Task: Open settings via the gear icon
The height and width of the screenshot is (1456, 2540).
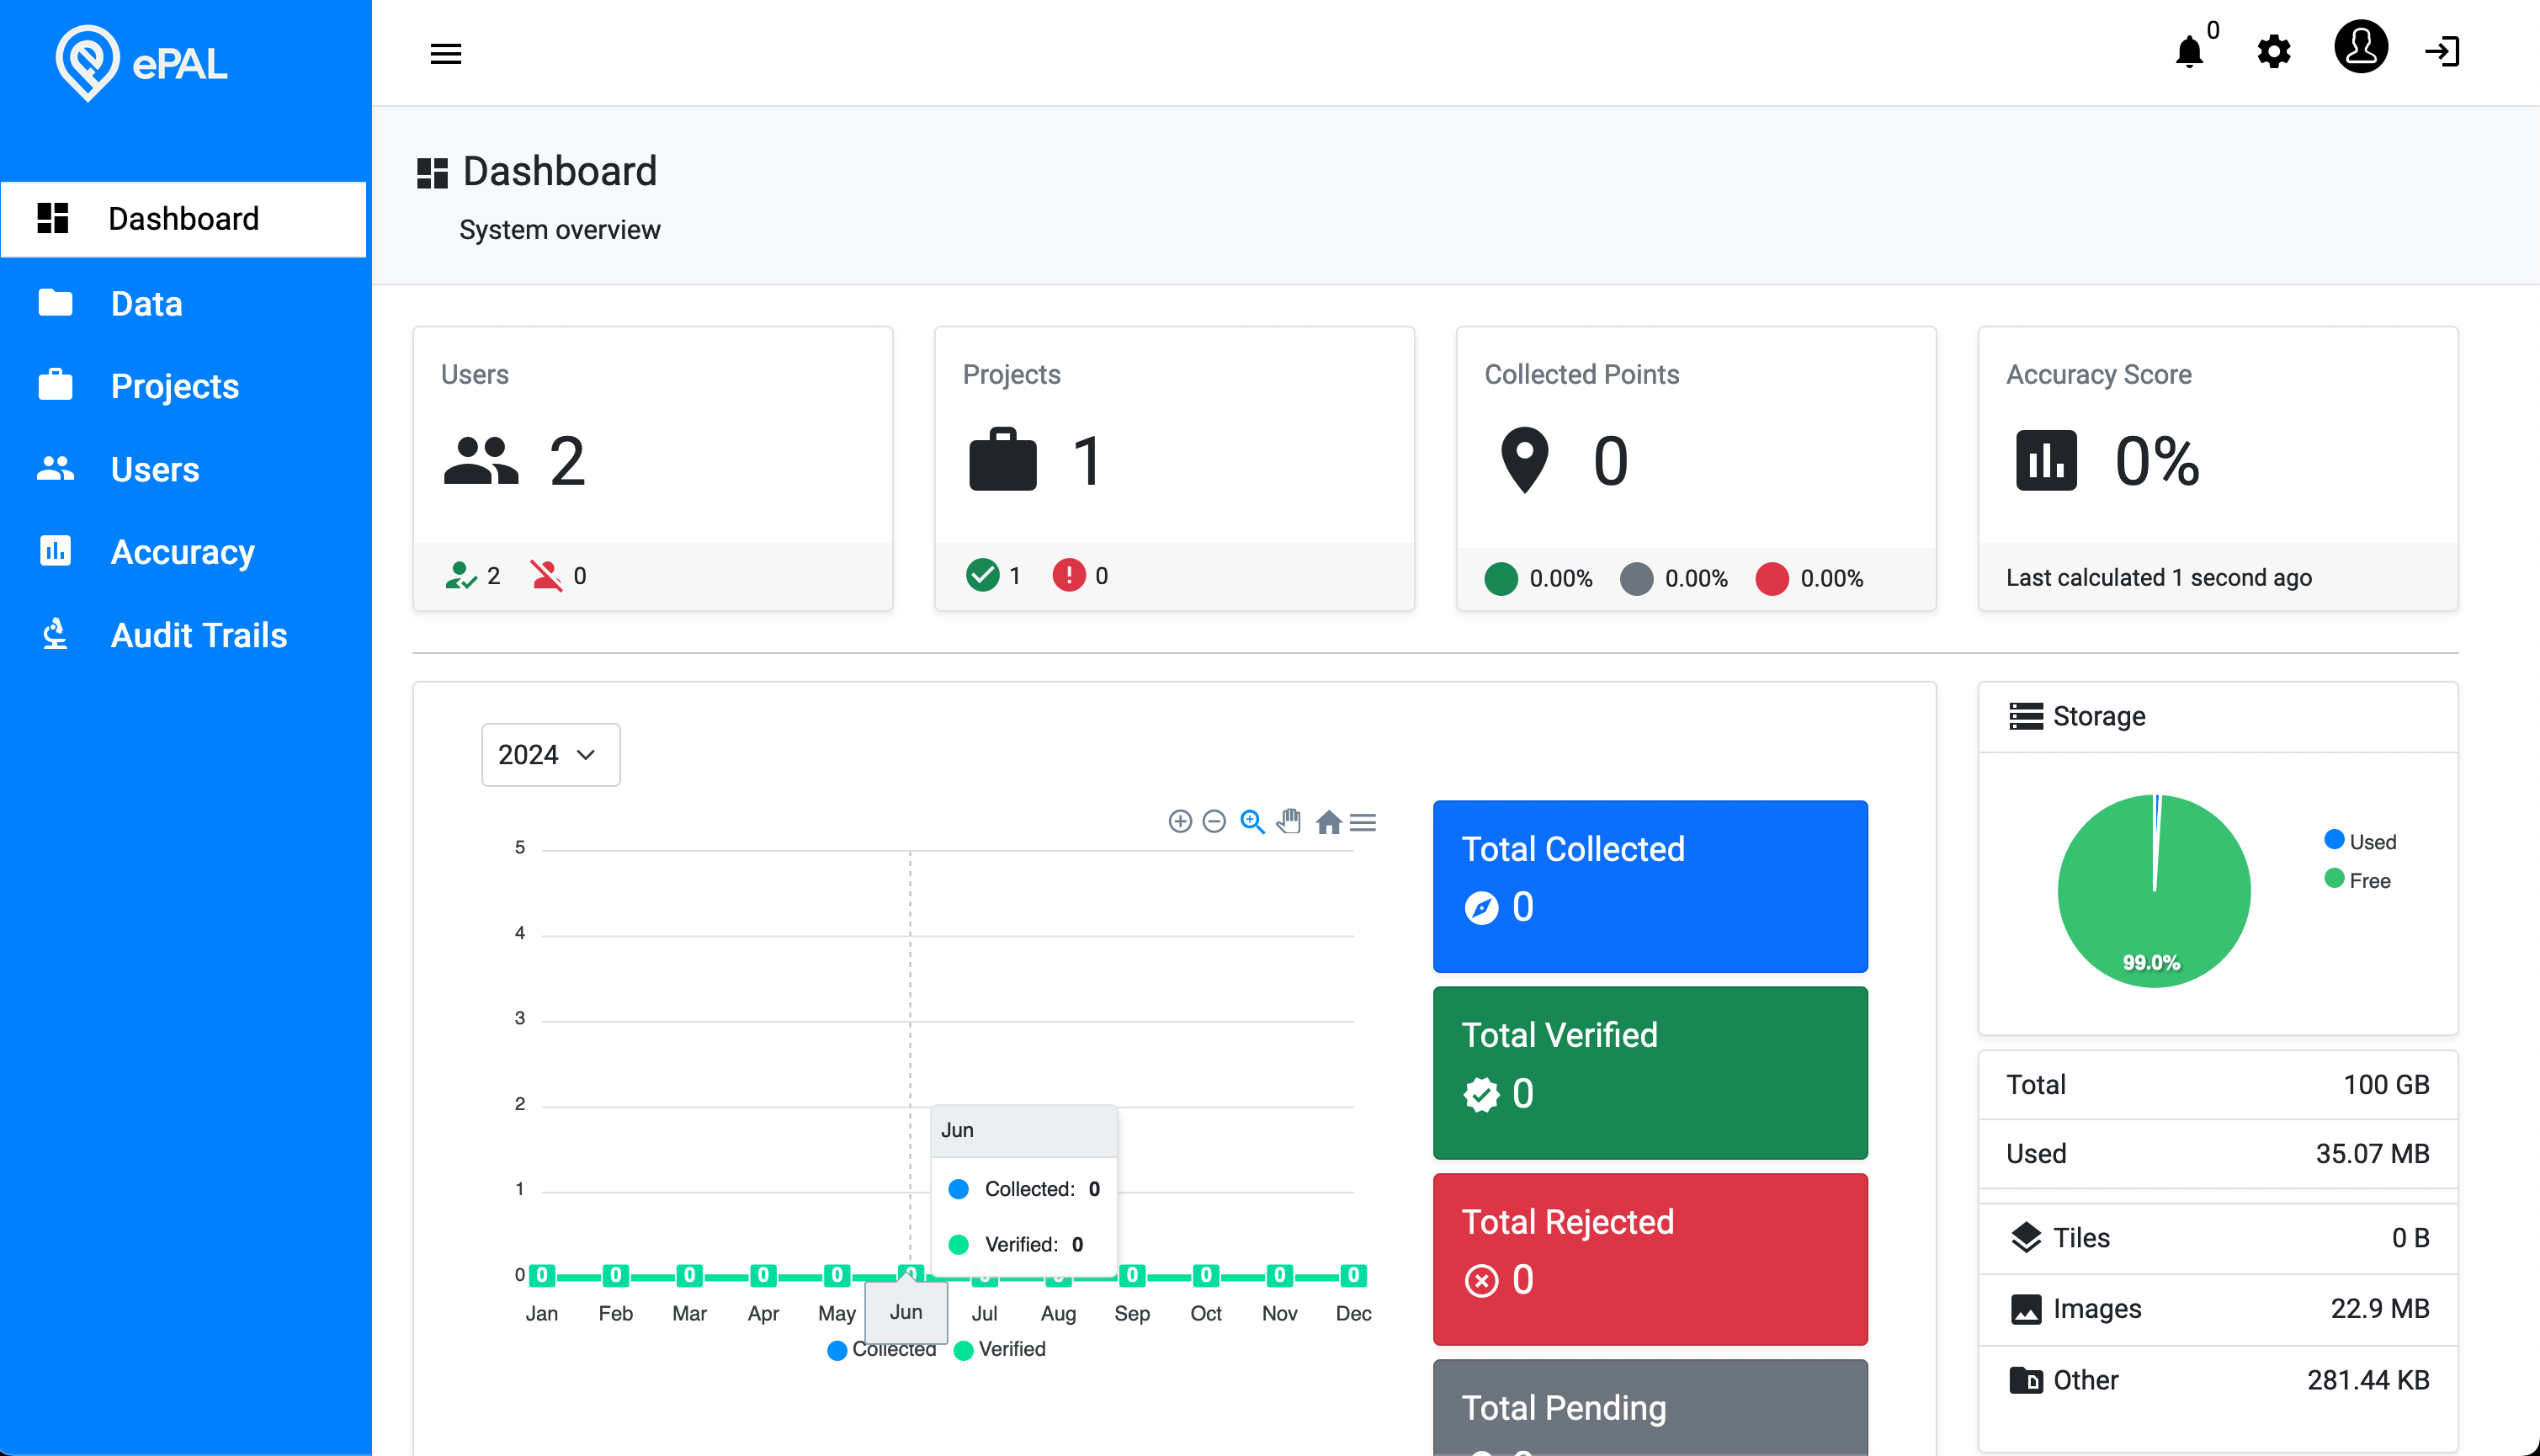Action: (x=2273, y=51)
